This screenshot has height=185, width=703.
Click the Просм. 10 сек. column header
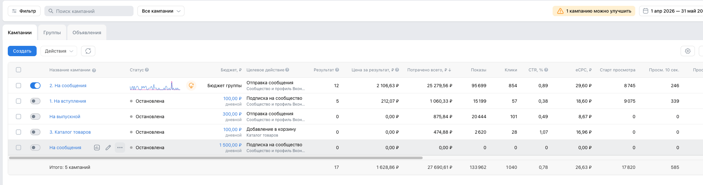click(x=664, y=70)
